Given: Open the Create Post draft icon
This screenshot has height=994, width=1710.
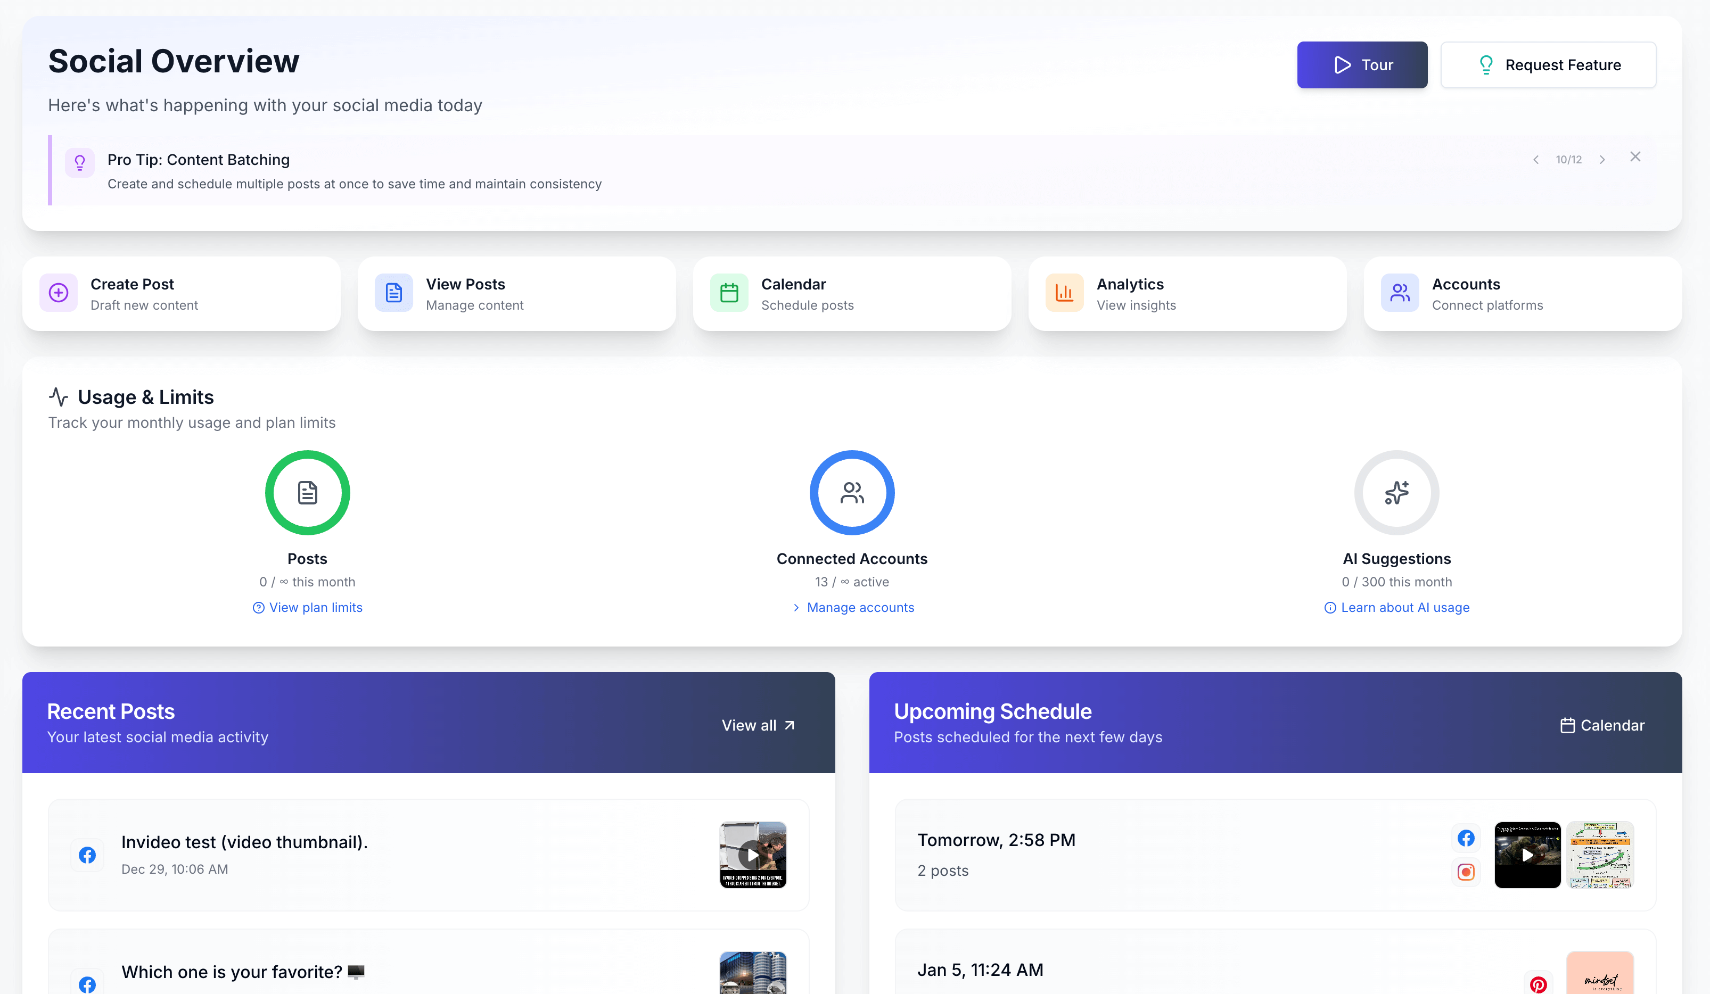Looking at the screenshot, I should point(59,293).
